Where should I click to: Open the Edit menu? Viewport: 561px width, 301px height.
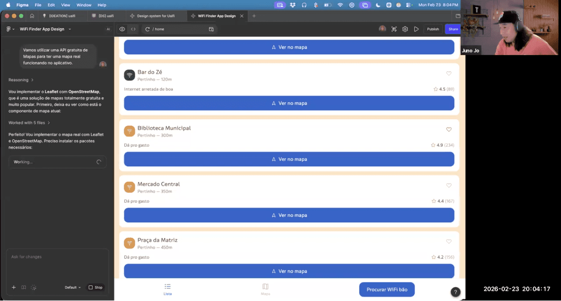51,5
